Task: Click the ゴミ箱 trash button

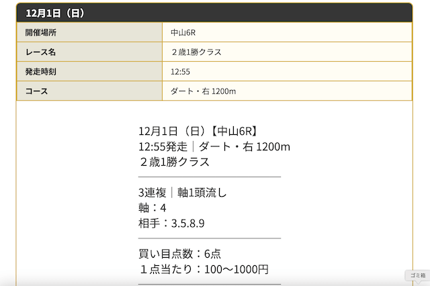Action: tap(418, 275)
